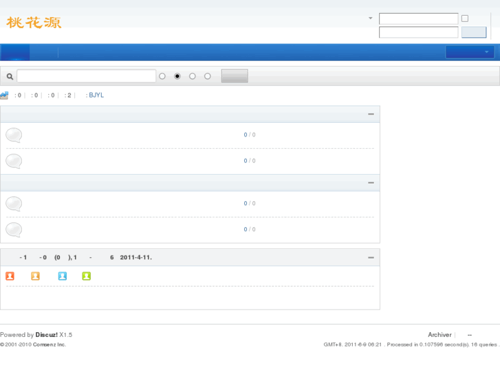Screen dimensions: 500x374
Task: Click the 2011-4-11 date text
Action: coord(136,257)
